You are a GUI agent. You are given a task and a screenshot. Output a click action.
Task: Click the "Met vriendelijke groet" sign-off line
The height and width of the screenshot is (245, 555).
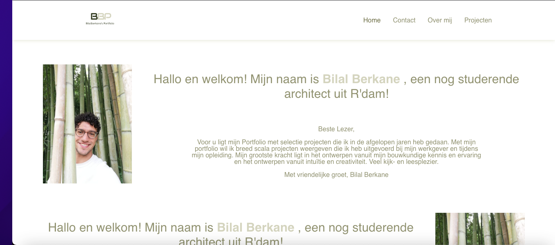pyautogui.click(x=336, y=175)
